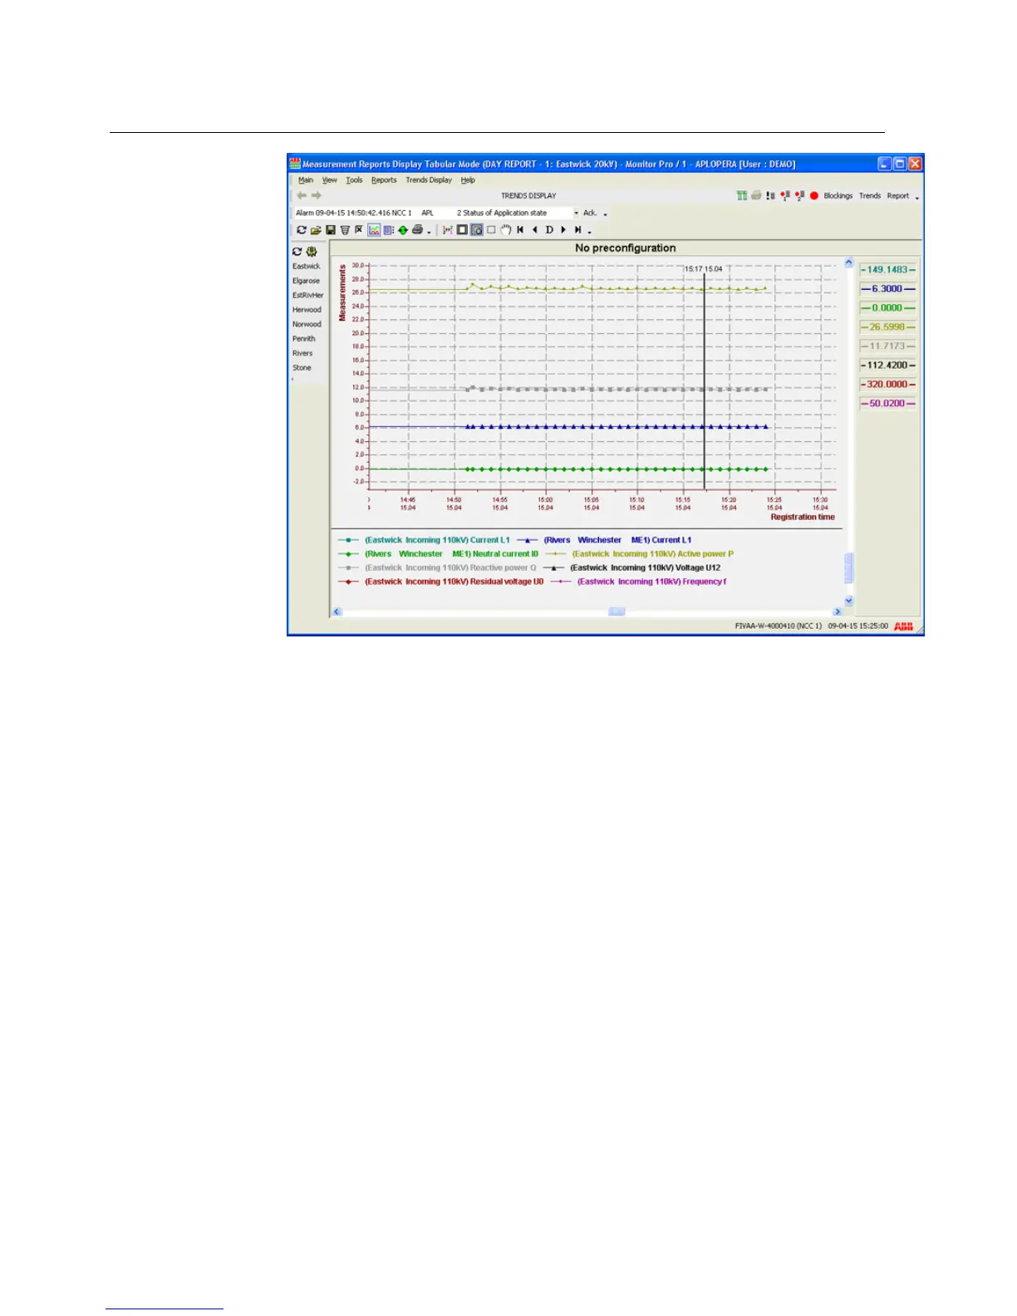
Task: Open the Help menu
Action: tap(468, 180)
